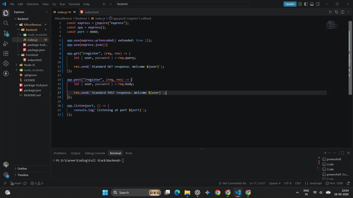Screen dimensions: 353x198
Task: Switch to the Output panel tab
Action: pos(76,153)
